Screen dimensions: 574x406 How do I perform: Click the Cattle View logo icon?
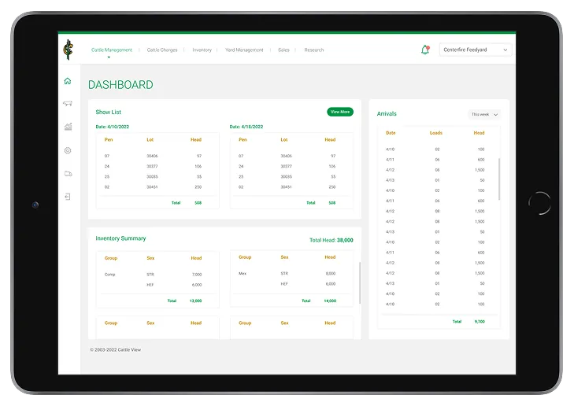click(x=68, y=50)
